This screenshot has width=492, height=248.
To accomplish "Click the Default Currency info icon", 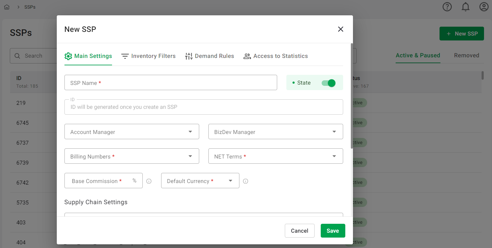I will point(246,181).
